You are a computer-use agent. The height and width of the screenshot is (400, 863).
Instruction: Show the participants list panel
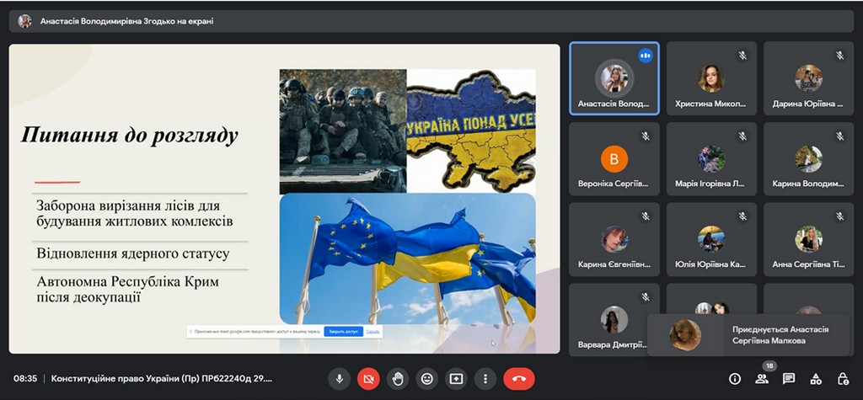[x=762, y=379]
